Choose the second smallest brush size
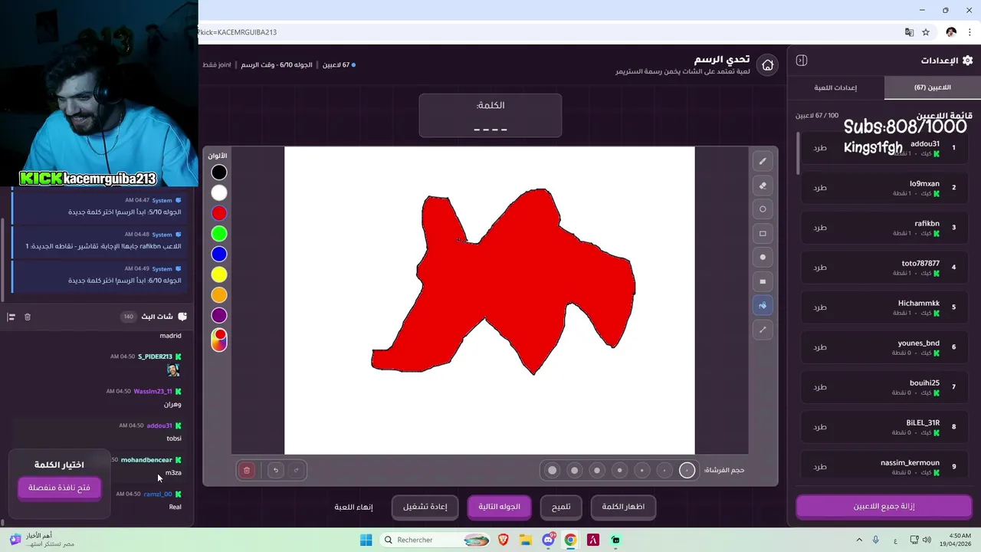Viewport: 981px width, 552px height. click(x=664, y=470)
